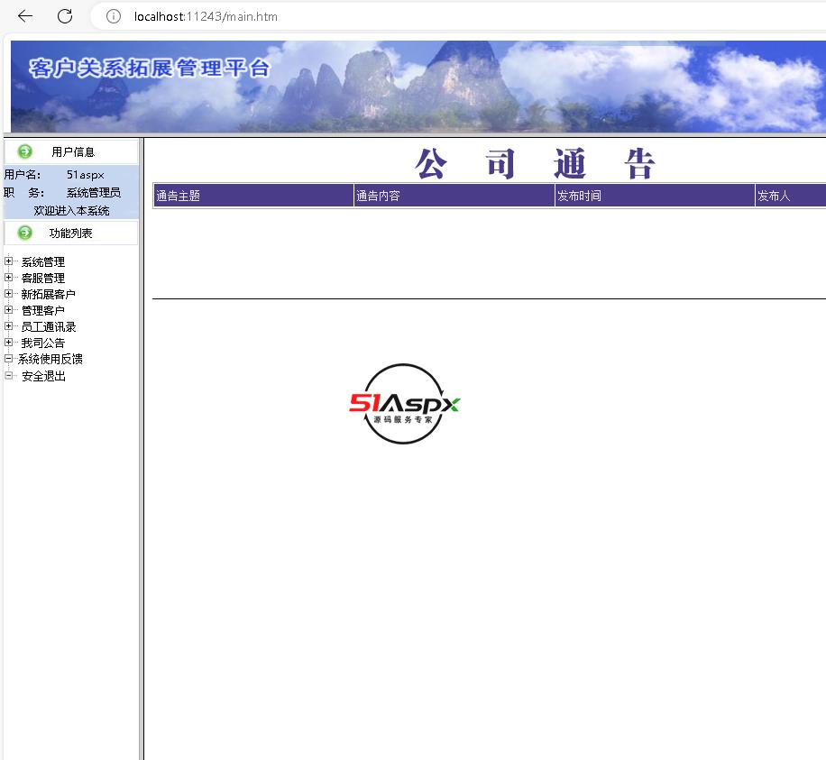View site info icon in address bar
Viewport: 826px width, 760px height.
coord(114,16)
